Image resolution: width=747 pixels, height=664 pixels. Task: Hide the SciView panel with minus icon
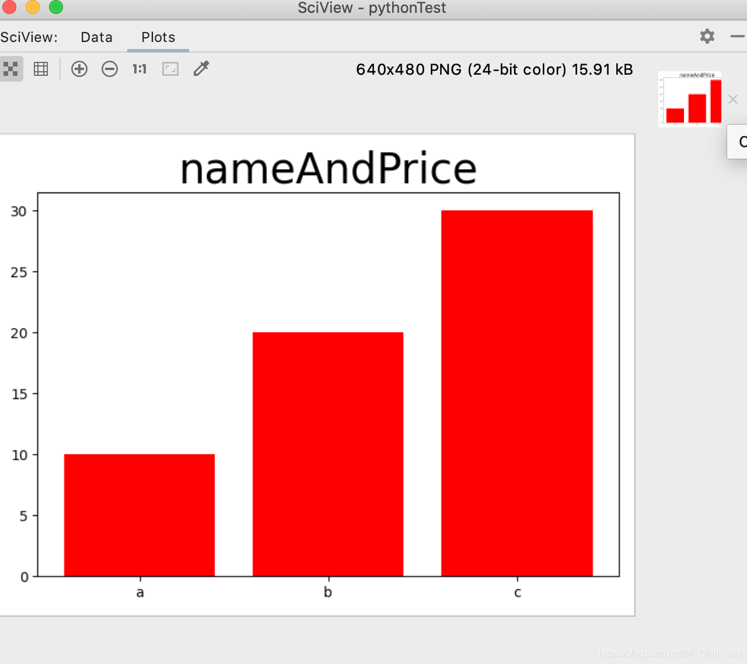[738, 36]
